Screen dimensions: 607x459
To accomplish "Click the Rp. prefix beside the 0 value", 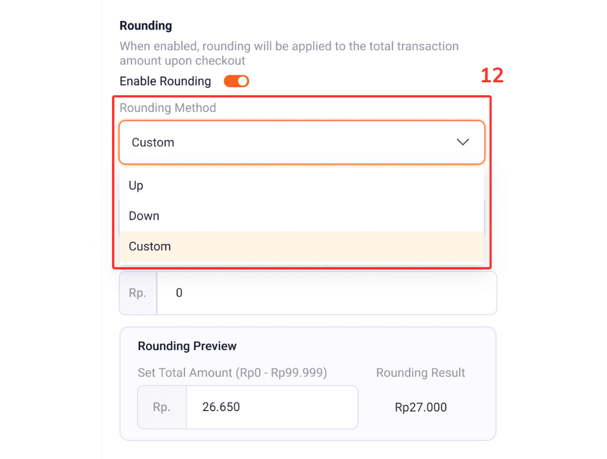I will [x=138, y=293].
